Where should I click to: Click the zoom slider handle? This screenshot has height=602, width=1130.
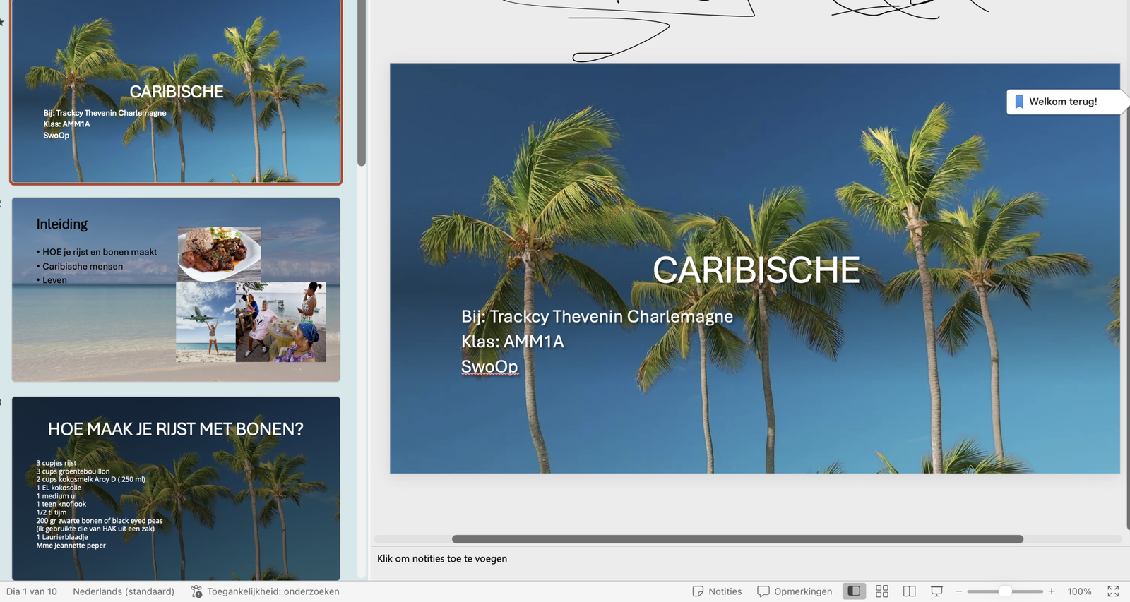click(1005, 591)
